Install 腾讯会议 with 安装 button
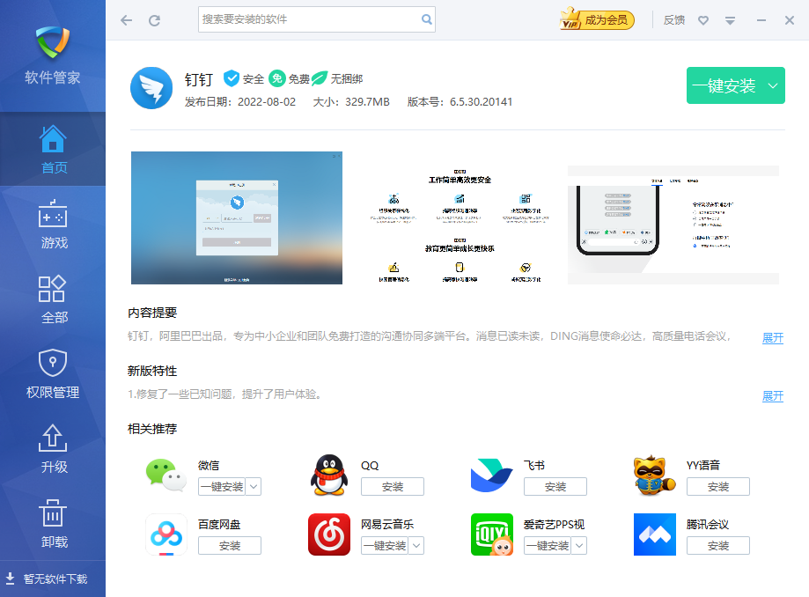This screenshot has width=809, height=597. point(718,545)
